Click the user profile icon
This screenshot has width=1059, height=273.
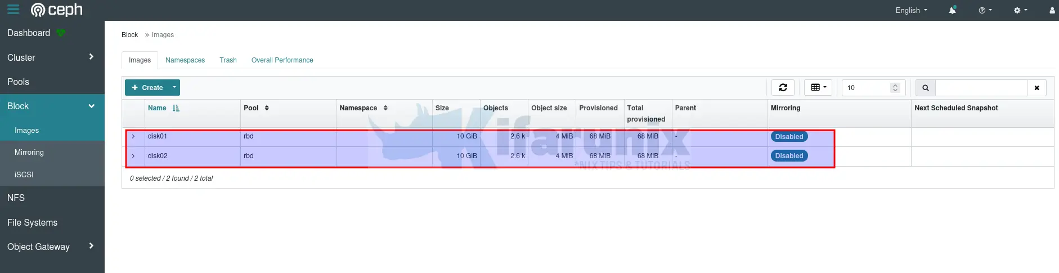1052,10
